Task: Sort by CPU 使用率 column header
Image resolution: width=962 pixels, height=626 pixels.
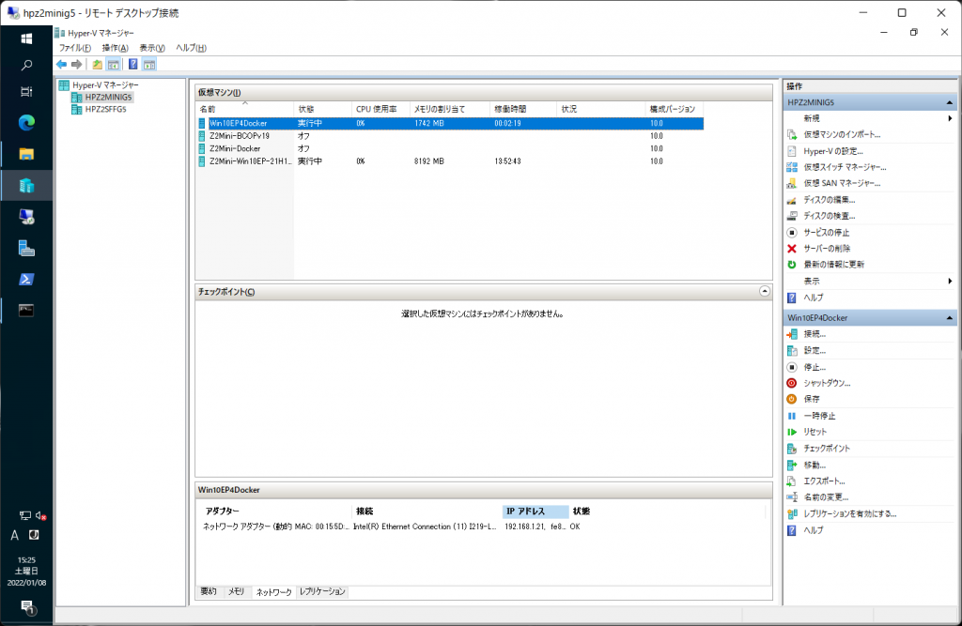Action: point(380,109)
